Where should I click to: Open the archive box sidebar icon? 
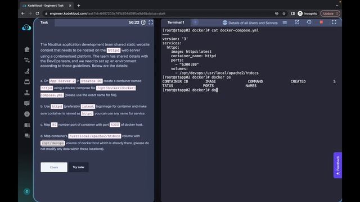point(27,81)
